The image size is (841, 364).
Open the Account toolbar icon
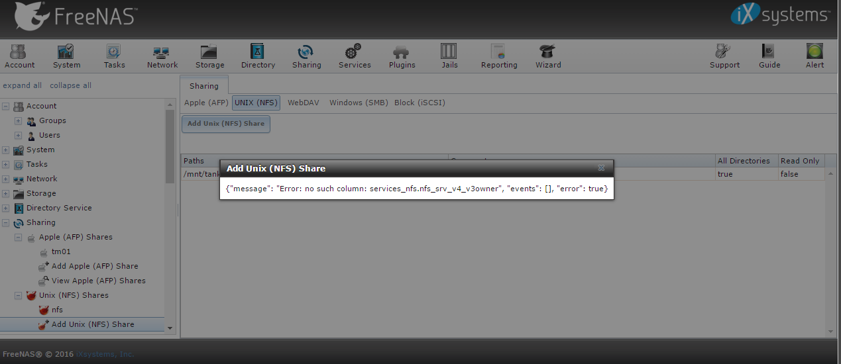(x=19, y=56)
